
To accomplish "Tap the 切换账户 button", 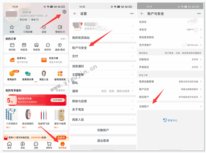I will 103,130.
